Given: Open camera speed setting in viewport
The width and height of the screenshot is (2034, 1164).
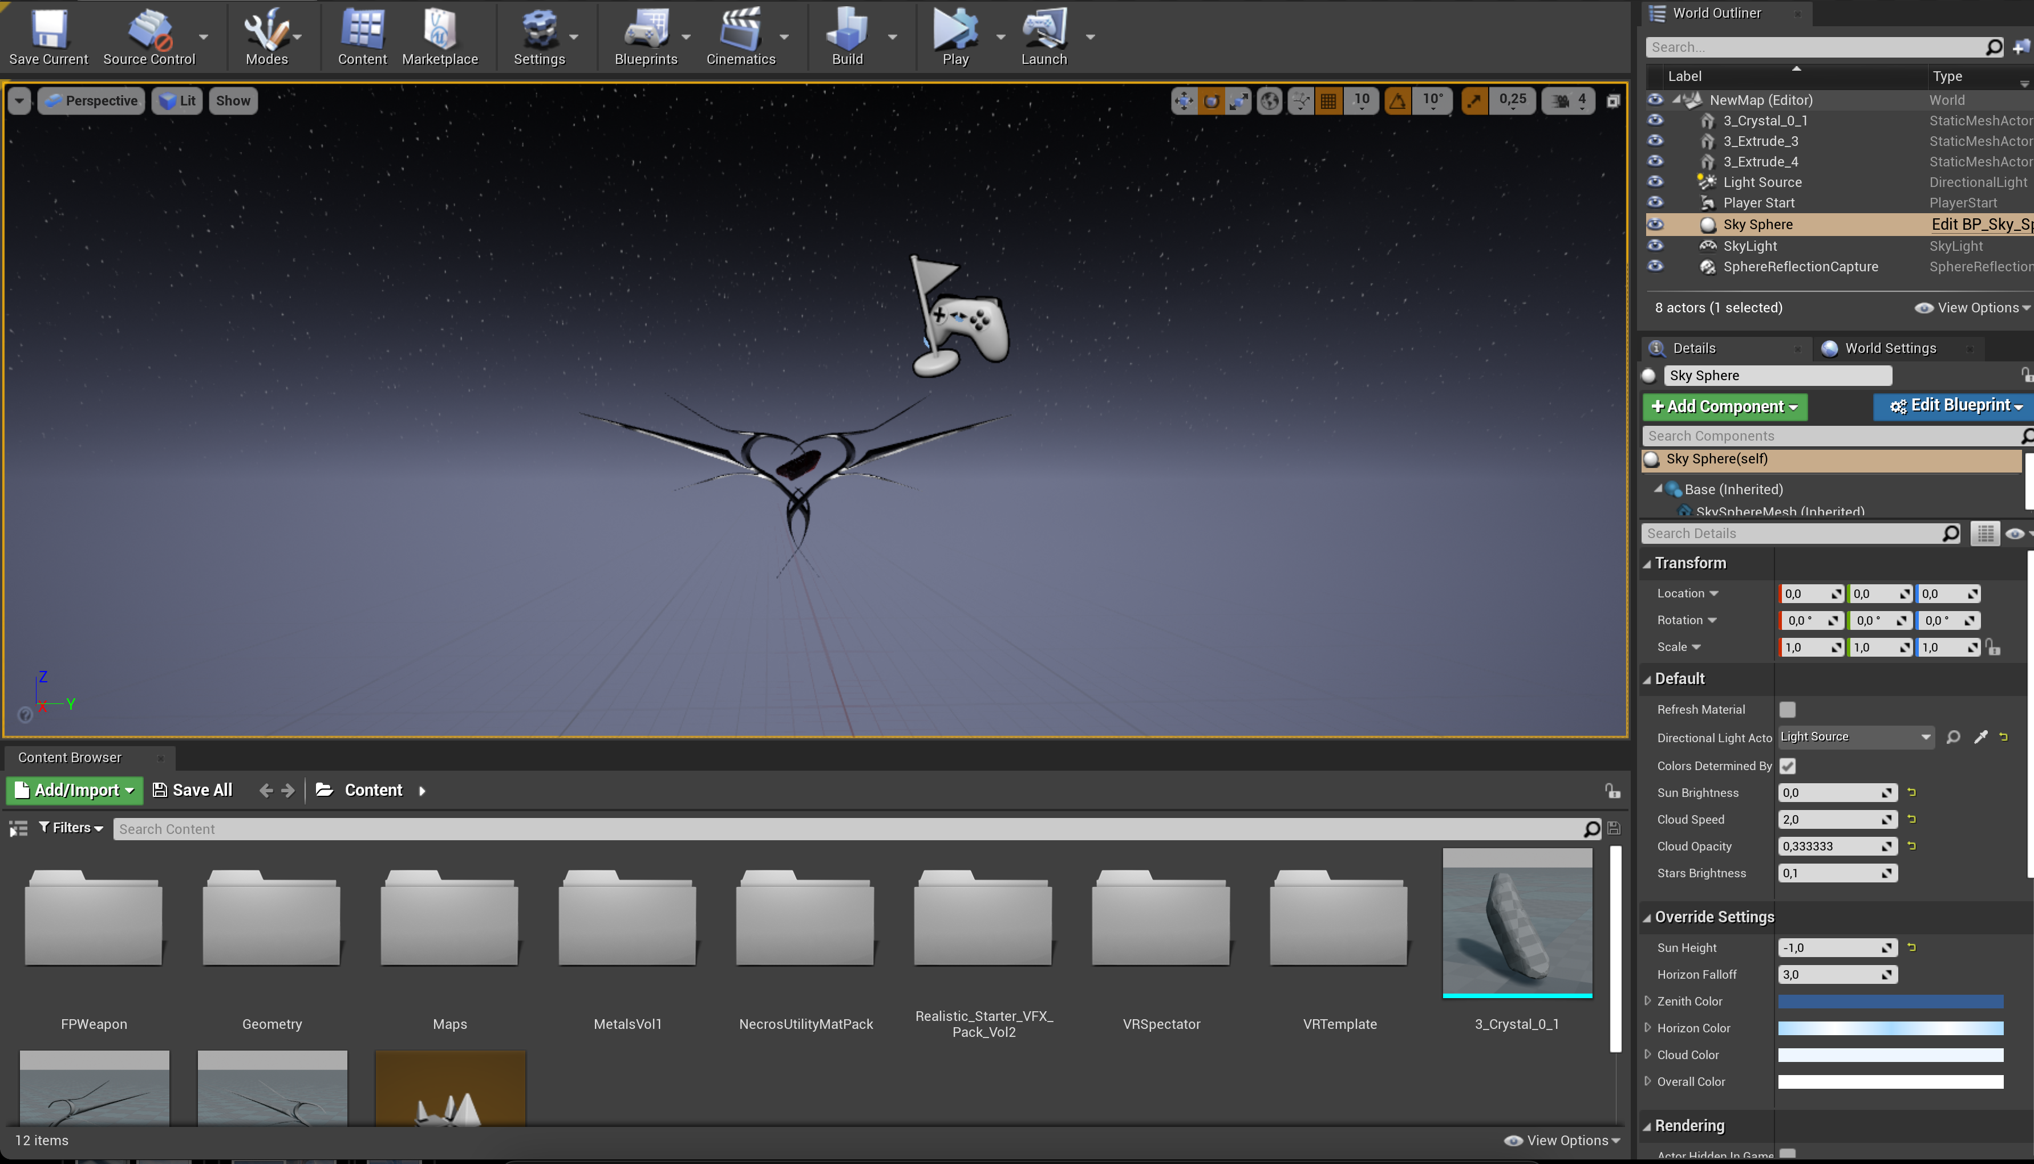Looking at the screenshot, I should pos(1569,101).
